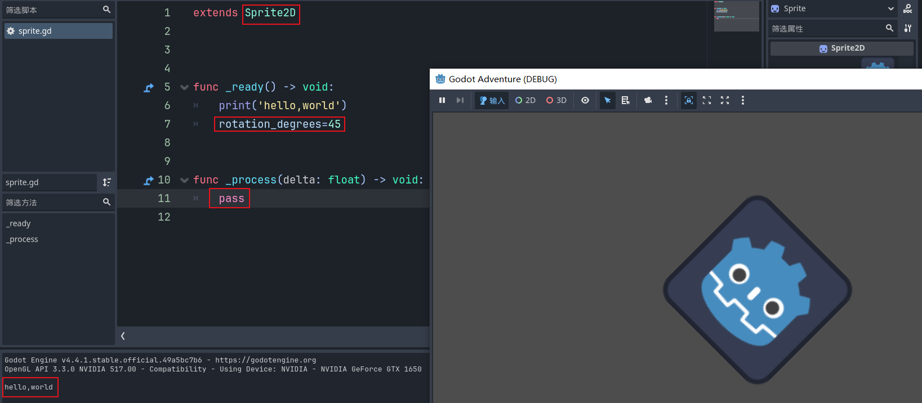
Task: Click the godotengine.org URL in output
Action: pos(265,360)
